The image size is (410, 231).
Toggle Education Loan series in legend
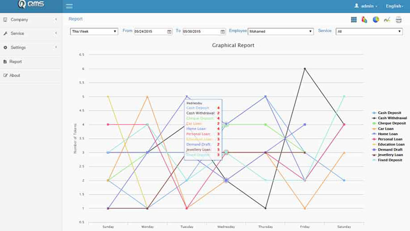[388, 144]
